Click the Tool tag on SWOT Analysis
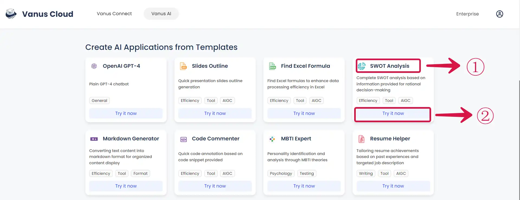Screen dimensions: 520x200 389,101
